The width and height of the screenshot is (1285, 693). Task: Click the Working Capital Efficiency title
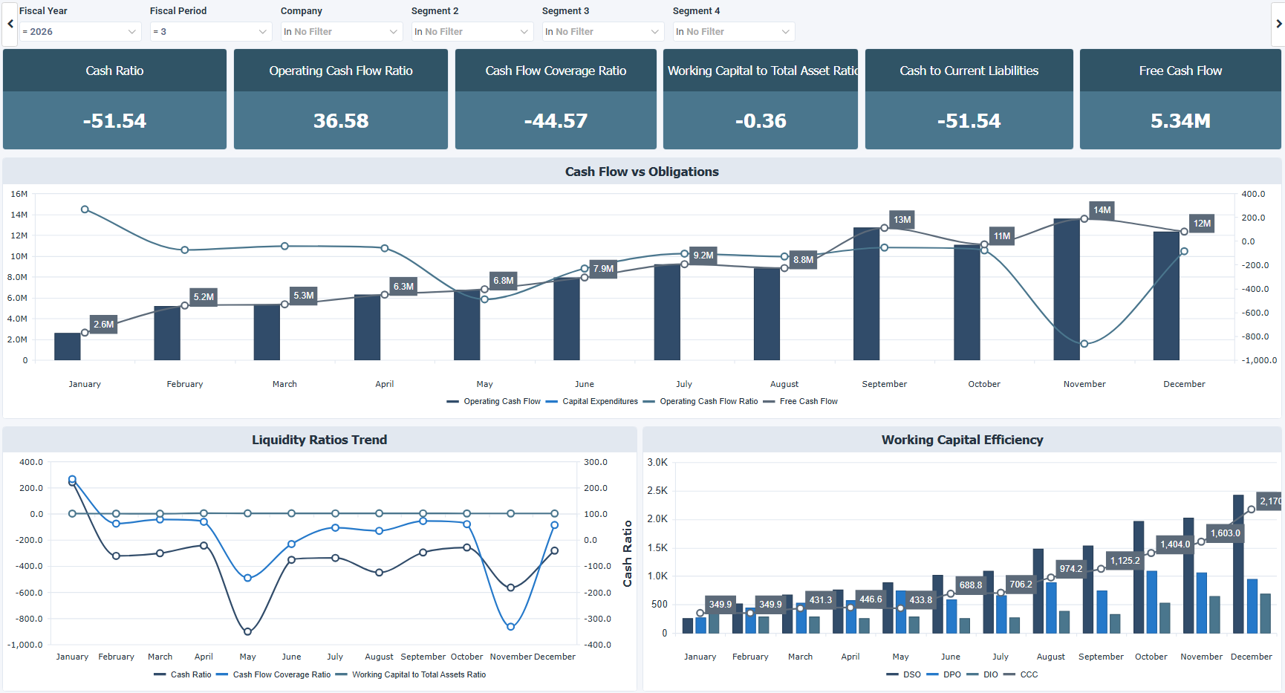(962, 440)
